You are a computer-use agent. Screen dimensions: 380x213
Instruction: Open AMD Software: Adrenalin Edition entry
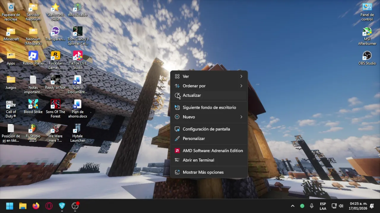(x=209, y=151)
